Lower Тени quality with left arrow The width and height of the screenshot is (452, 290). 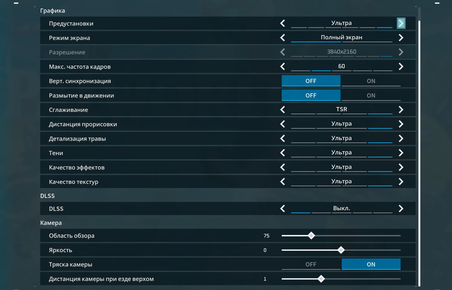pos(282,153)
